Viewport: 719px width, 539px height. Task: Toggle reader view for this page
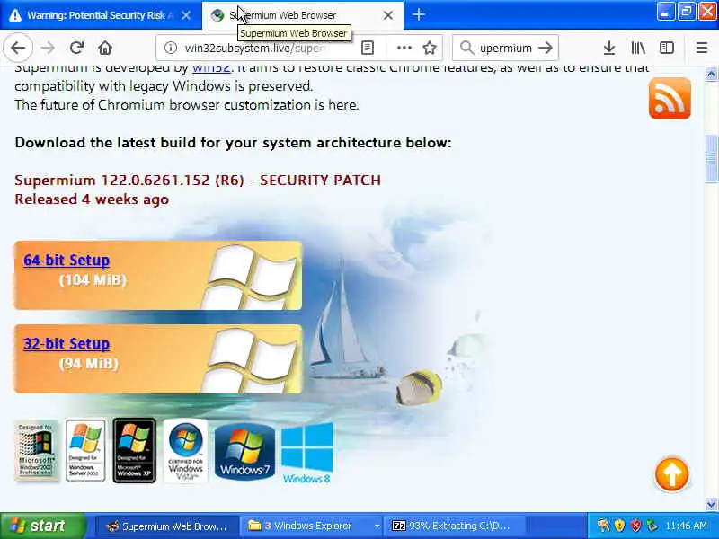368,48
